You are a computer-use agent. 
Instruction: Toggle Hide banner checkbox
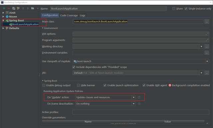78,85
